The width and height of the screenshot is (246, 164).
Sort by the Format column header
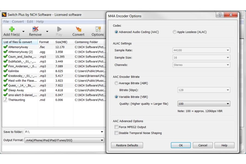[46, 42]
